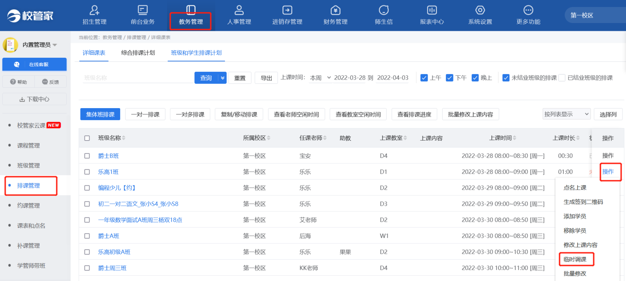Switch to the 班级和学生排课计划 tab
626x281 pixels.
196,53
